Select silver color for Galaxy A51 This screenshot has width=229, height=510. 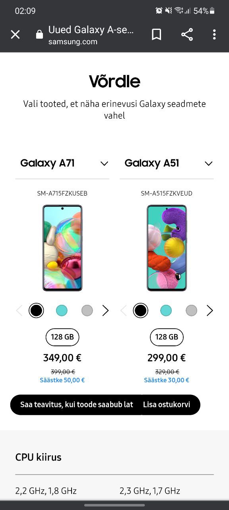coord(191,310)
